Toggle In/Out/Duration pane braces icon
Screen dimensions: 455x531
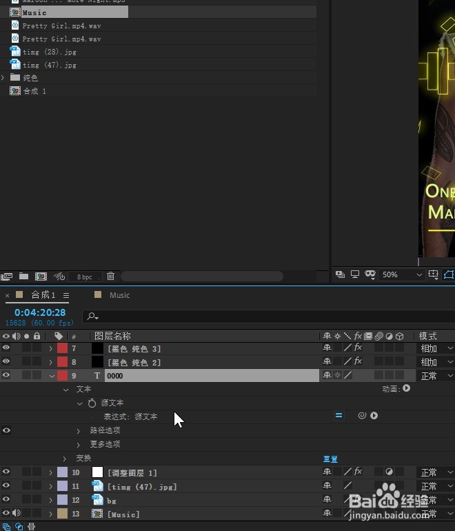(31, 527)
